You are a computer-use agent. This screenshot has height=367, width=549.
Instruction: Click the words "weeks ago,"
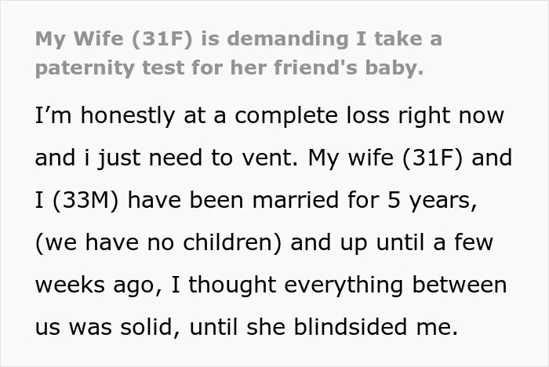click(99, 285)
